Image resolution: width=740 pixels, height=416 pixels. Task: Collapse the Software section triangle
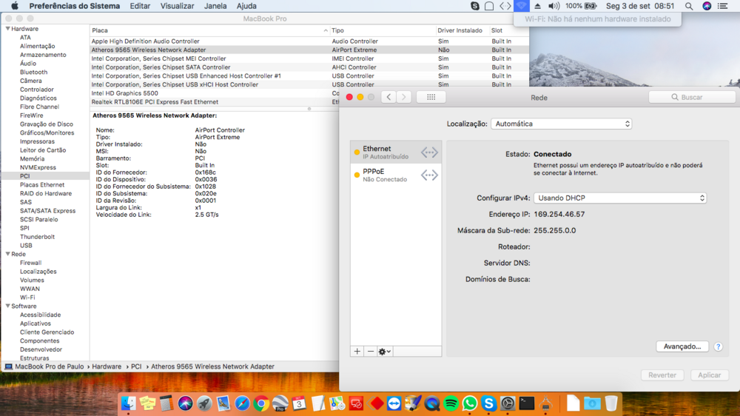click(7, 306)
